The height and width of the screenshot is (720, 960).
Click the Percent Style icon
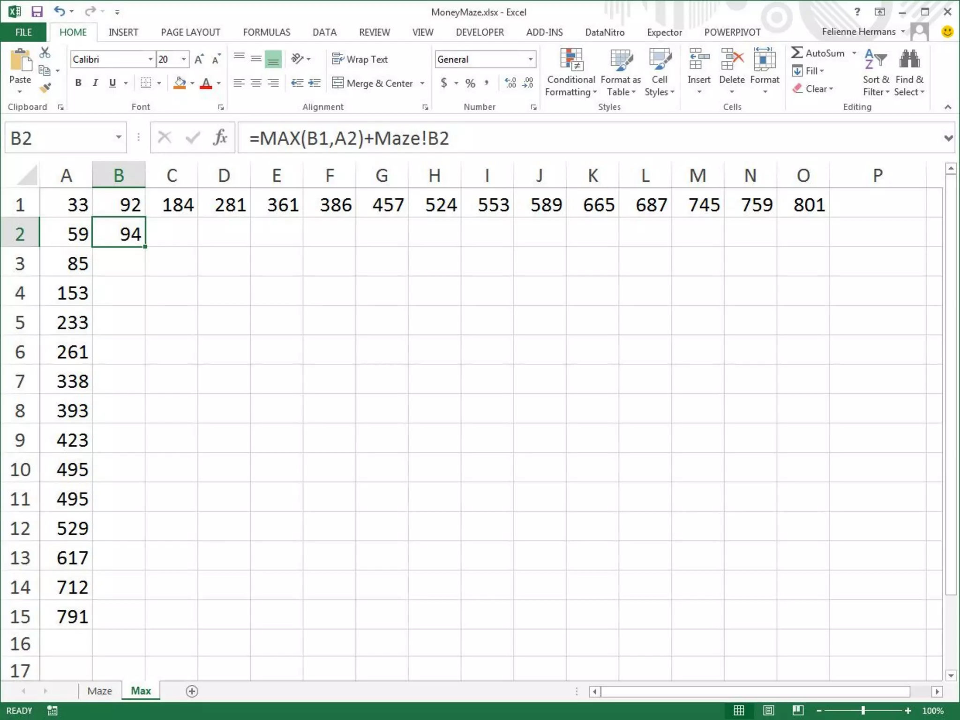coord(470,83)
